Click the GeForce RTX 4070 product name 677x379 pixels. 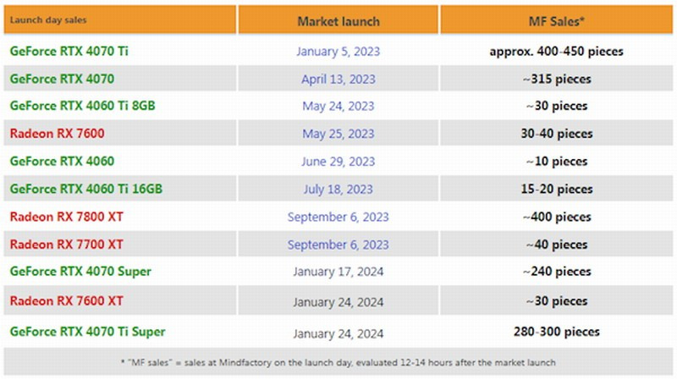pos(62,79)
